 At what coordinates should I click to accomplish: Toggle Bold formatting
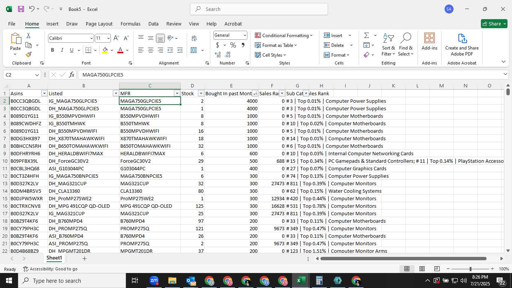point(52,50)
